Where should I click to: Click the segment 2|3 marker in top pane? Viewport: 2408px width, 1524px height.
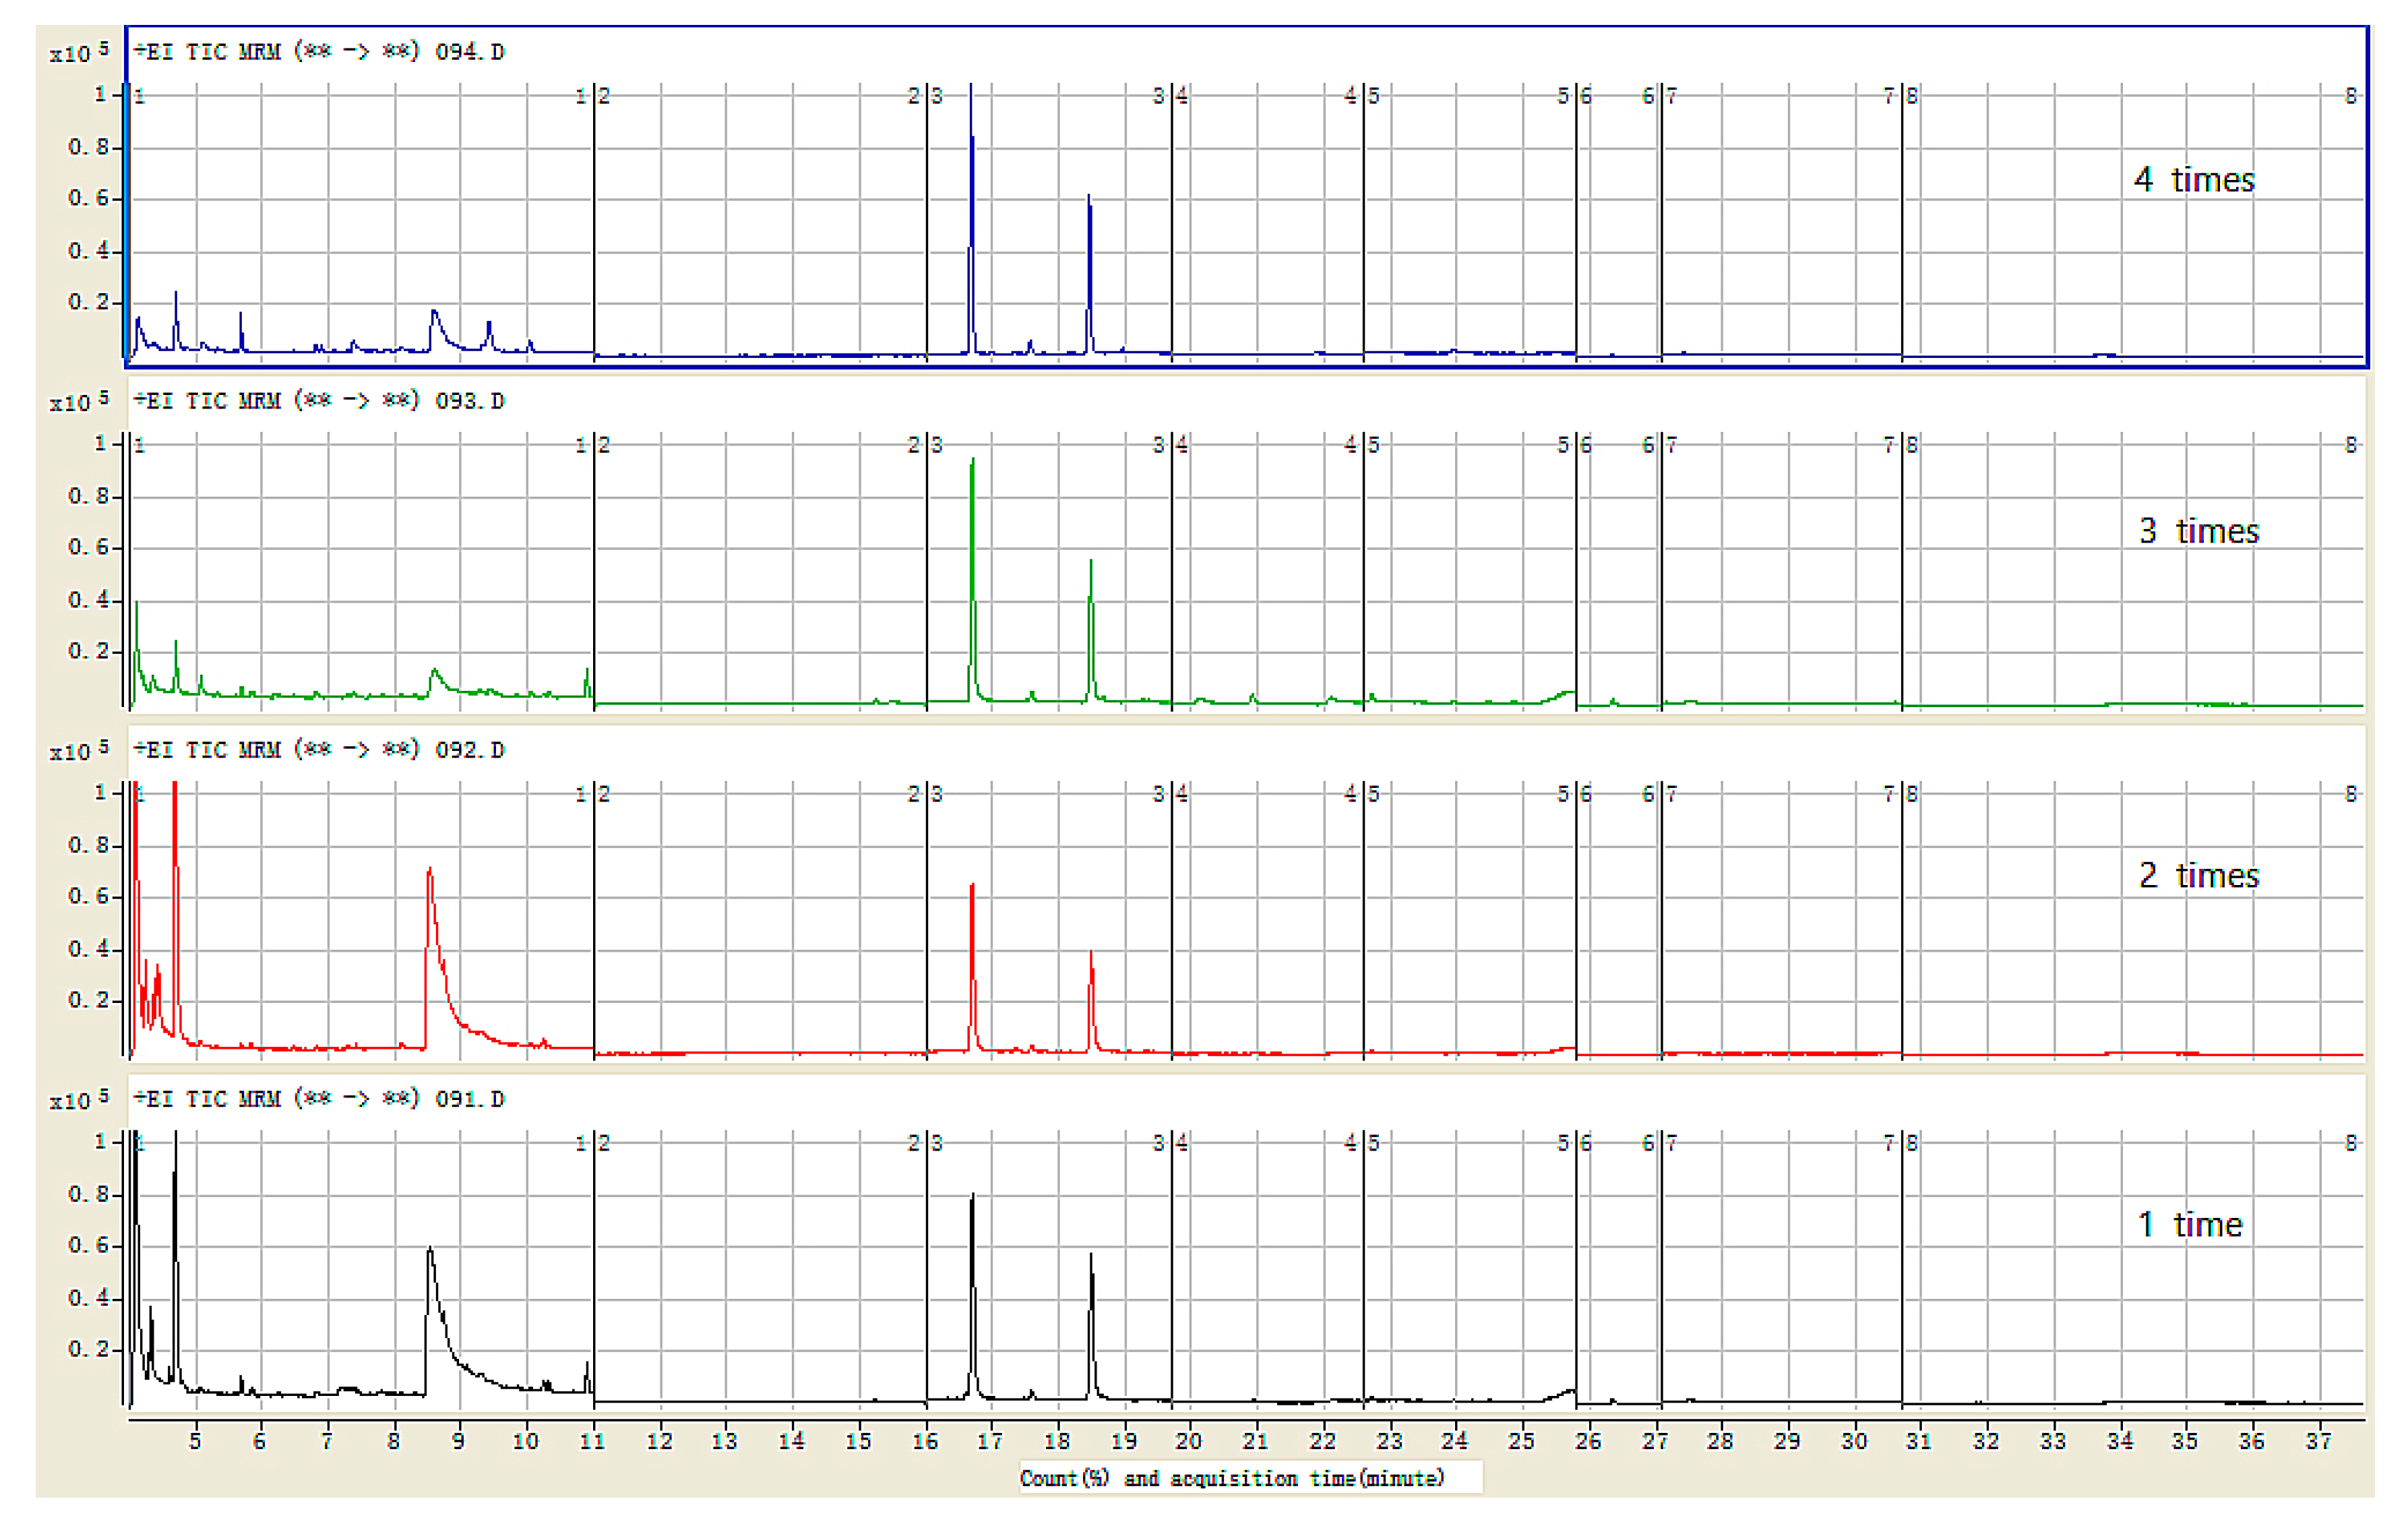pos(926,96)
